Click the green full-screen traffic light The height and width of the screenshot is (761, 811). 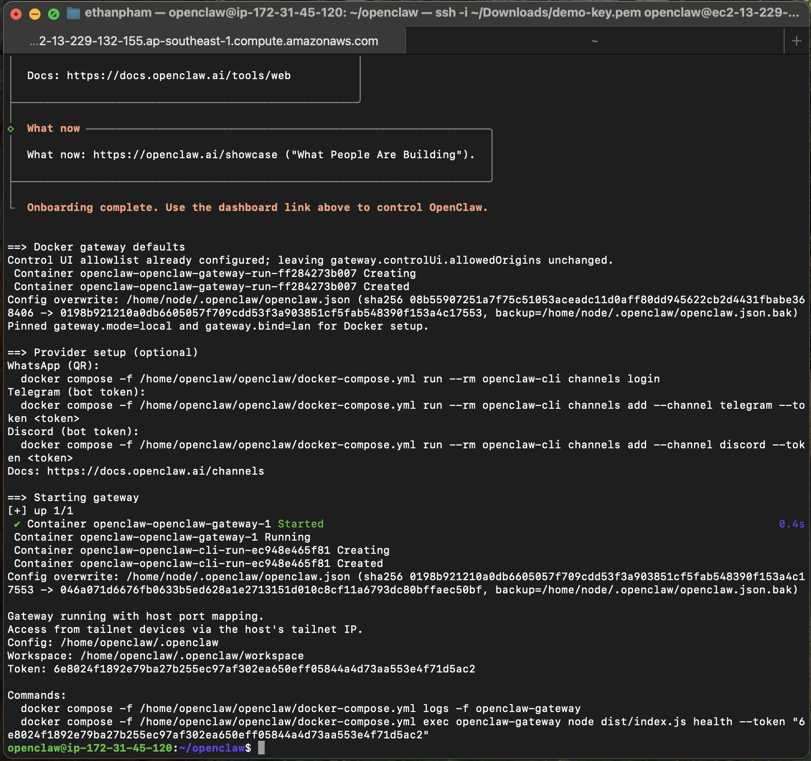(x=54, y=13)
